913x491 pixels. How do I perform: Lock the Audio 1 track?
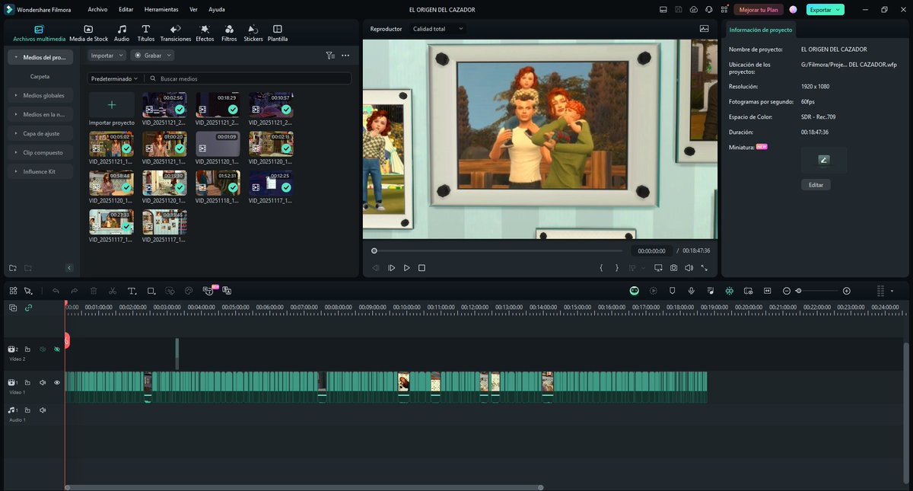(27, 410)
